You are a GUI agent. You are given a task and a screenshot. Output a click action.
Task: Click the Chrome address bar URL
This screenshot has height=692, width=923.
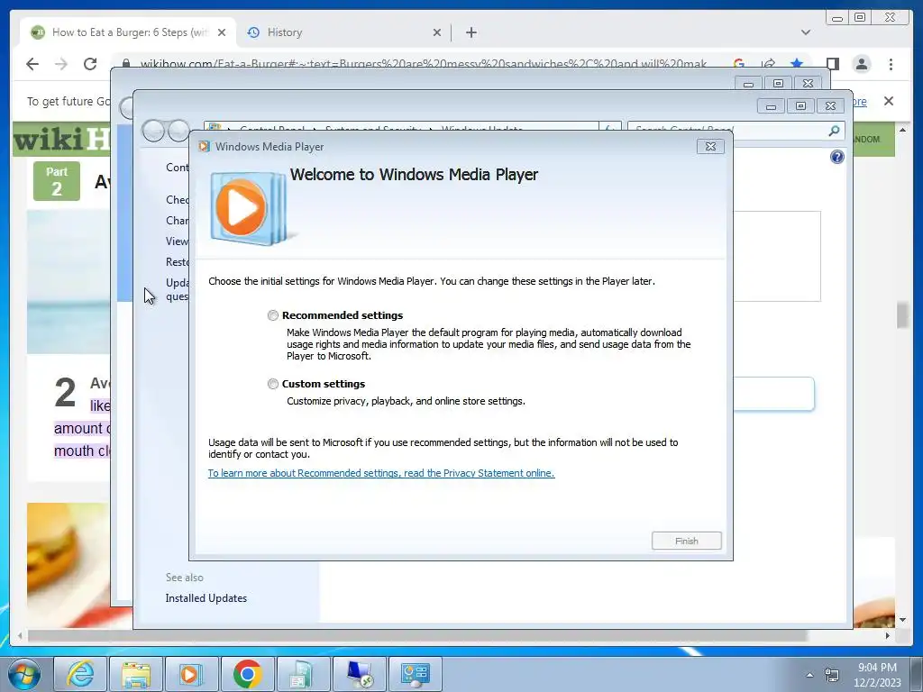point(424,64)
